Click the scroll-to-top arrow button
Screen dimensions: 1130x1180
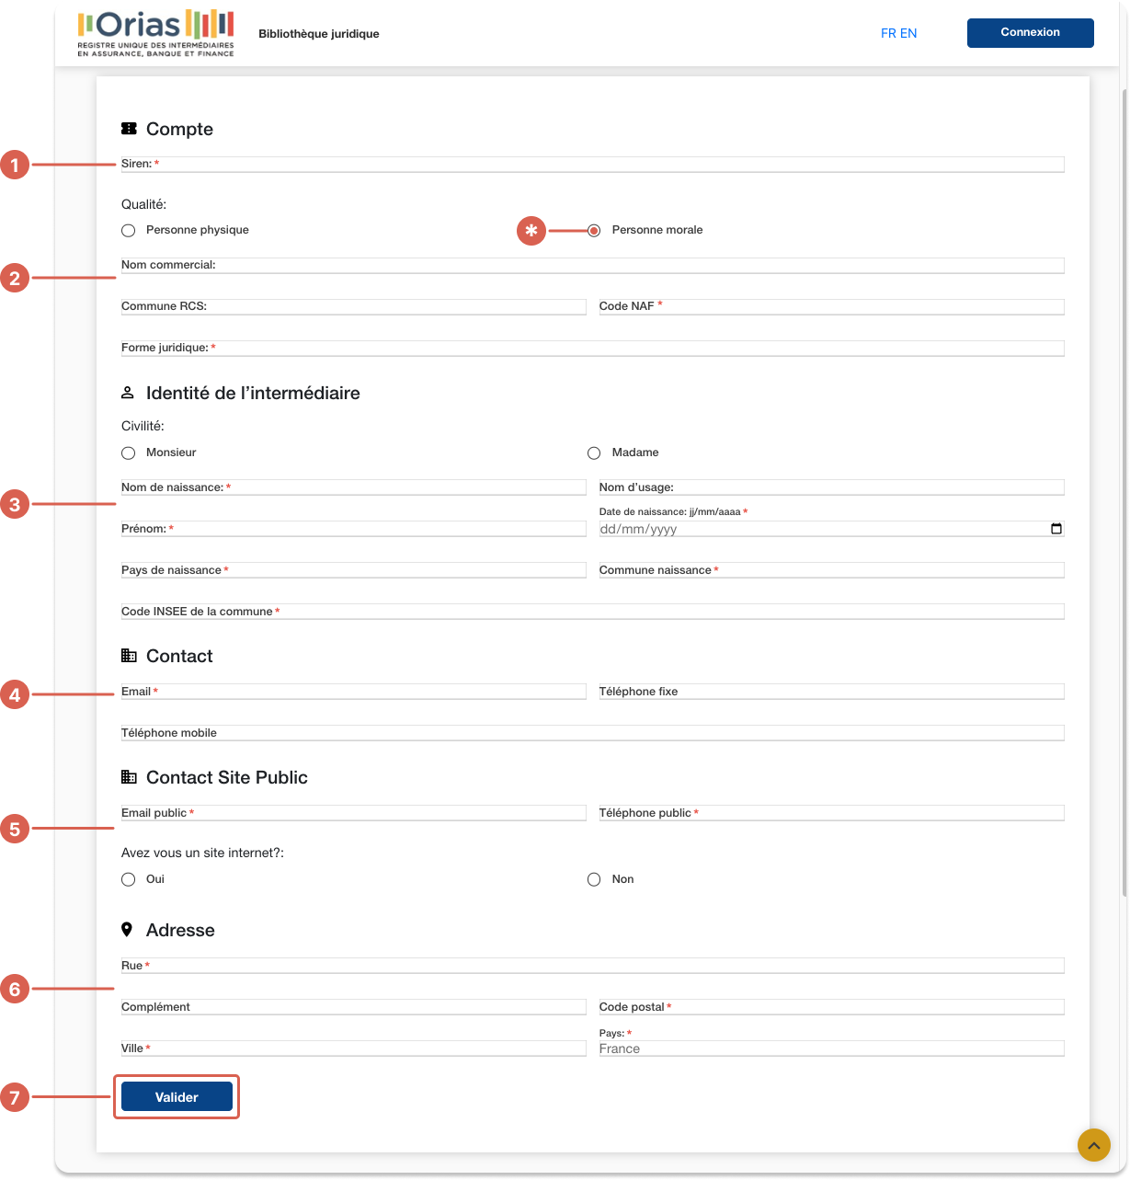click(1093, 1145)
